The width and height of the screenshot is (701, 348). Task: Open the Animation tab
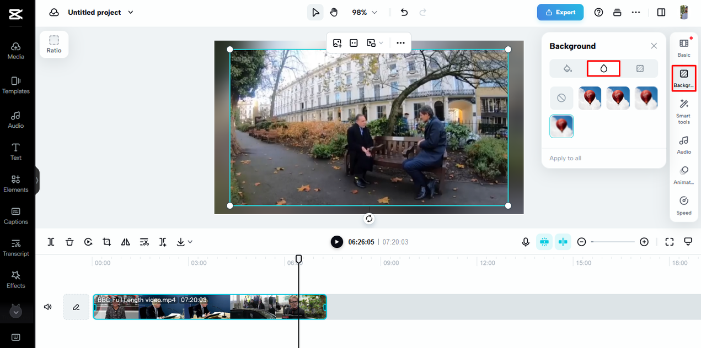tap(684, 176)
